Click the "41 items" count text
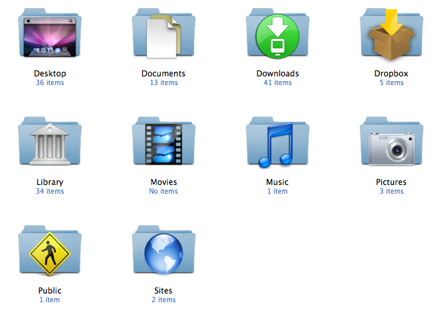 278,82
